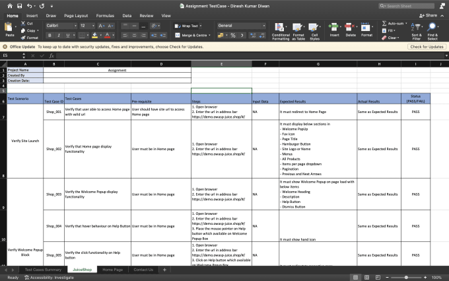Open the font size 12 dropdown
Image resolution: width=449 pixels, height=281 pixels.
coord(93,26)
